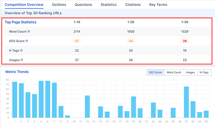
Task: Click the 1-30 column header
Action: (185, 22)
